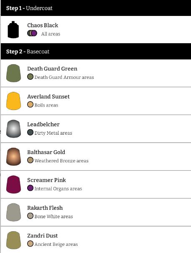Screen dimensions: 191x253
Task: Select the Averland Sunset paint pot
Action: [x=13, y=101]
